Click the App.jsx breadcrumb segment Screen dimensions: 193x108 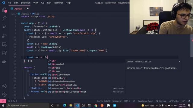(25, 14)
